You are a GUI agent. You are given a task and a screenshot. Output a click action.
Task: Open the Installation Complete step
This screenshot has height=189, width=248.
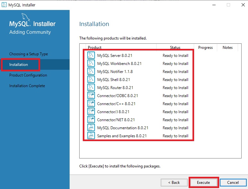point(27,86)
